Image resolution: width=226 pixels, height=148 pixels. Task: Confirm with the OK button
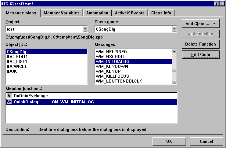(169, 141)
